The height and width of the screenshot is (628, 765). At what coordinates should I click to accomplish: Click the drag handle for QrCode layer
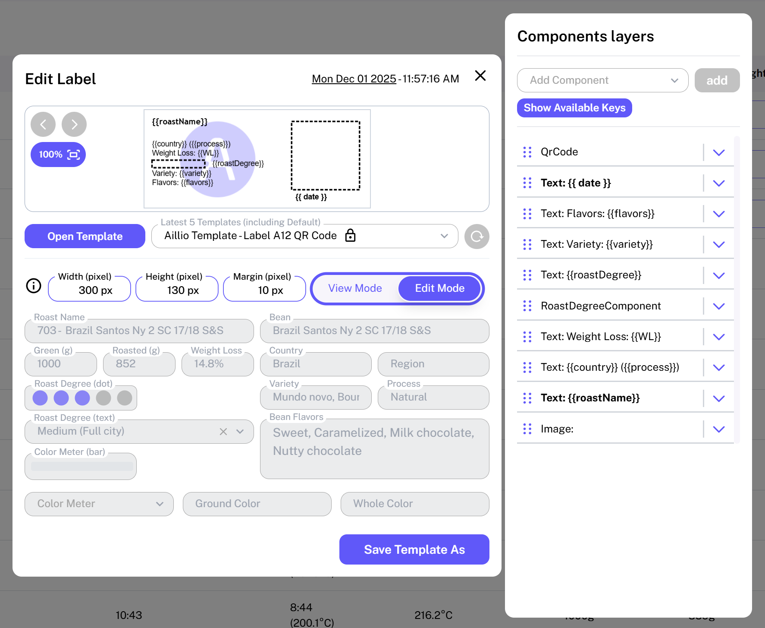click(527, 152)
